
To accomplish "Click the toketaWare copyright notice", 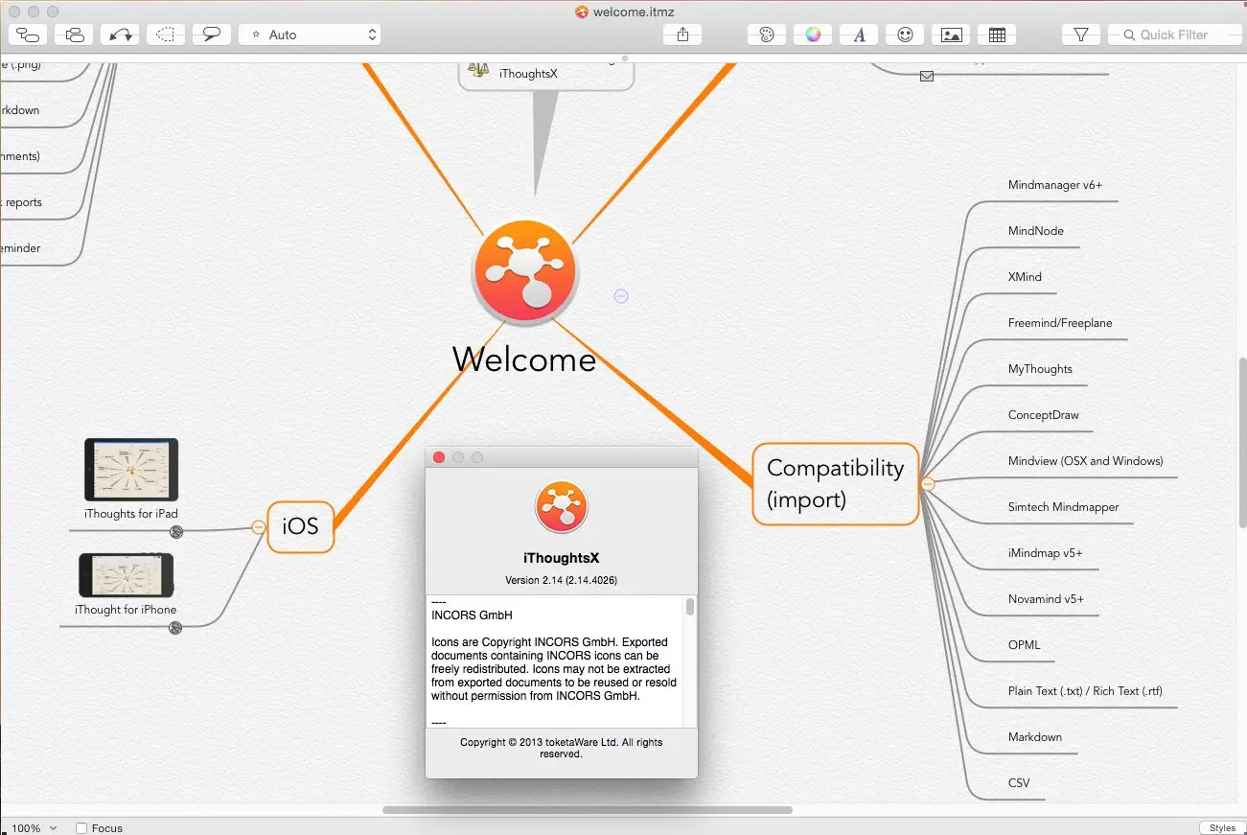I will 562,748.
